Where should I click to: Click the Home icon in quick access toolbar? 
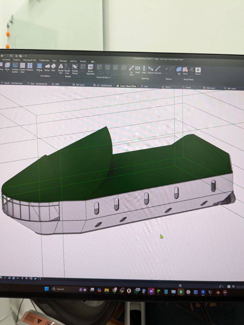pos(2,56)
